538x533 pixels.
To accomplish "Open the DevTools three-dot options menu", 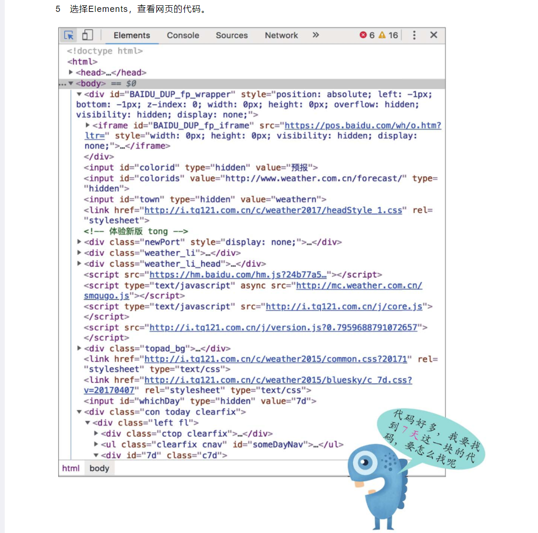I will (414, 35).
